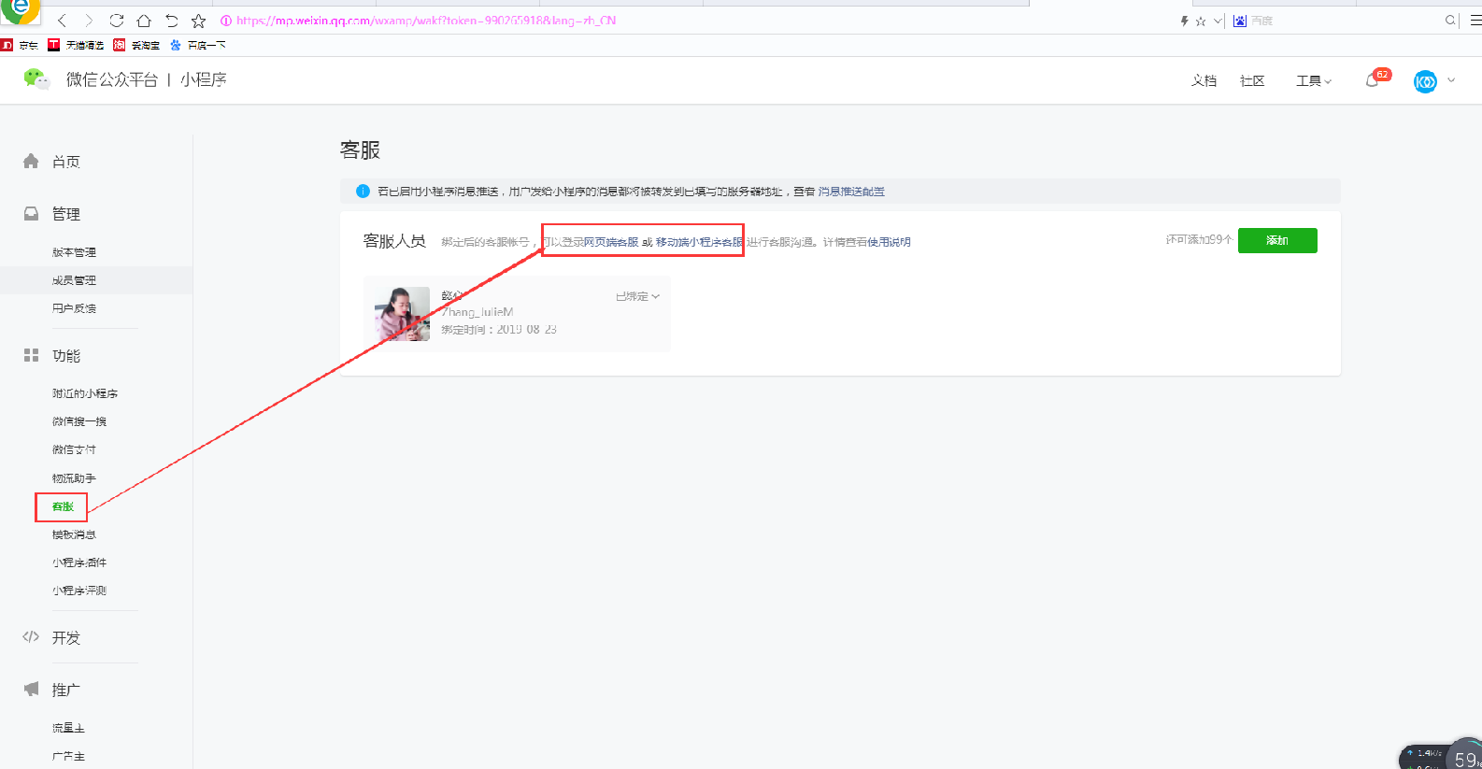Click the green 添加 button
This screenshot has width=1482, height=769.
tap(1277, 240)
